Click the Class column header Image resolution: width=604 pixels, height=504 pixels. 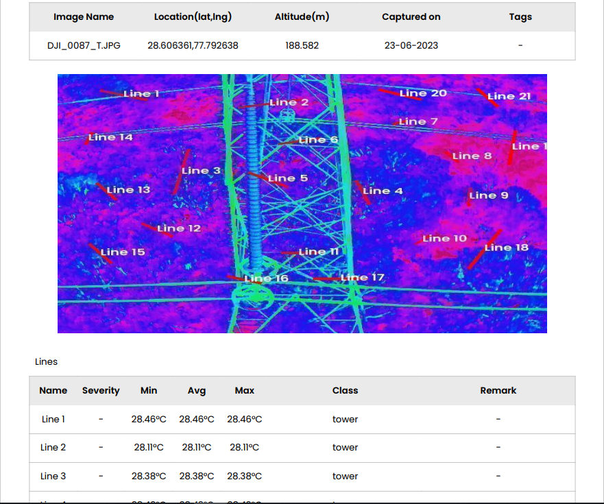point(345,390)
